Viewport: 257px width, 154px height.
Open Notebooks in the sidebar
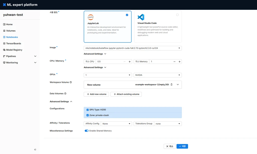pos(12,37)
